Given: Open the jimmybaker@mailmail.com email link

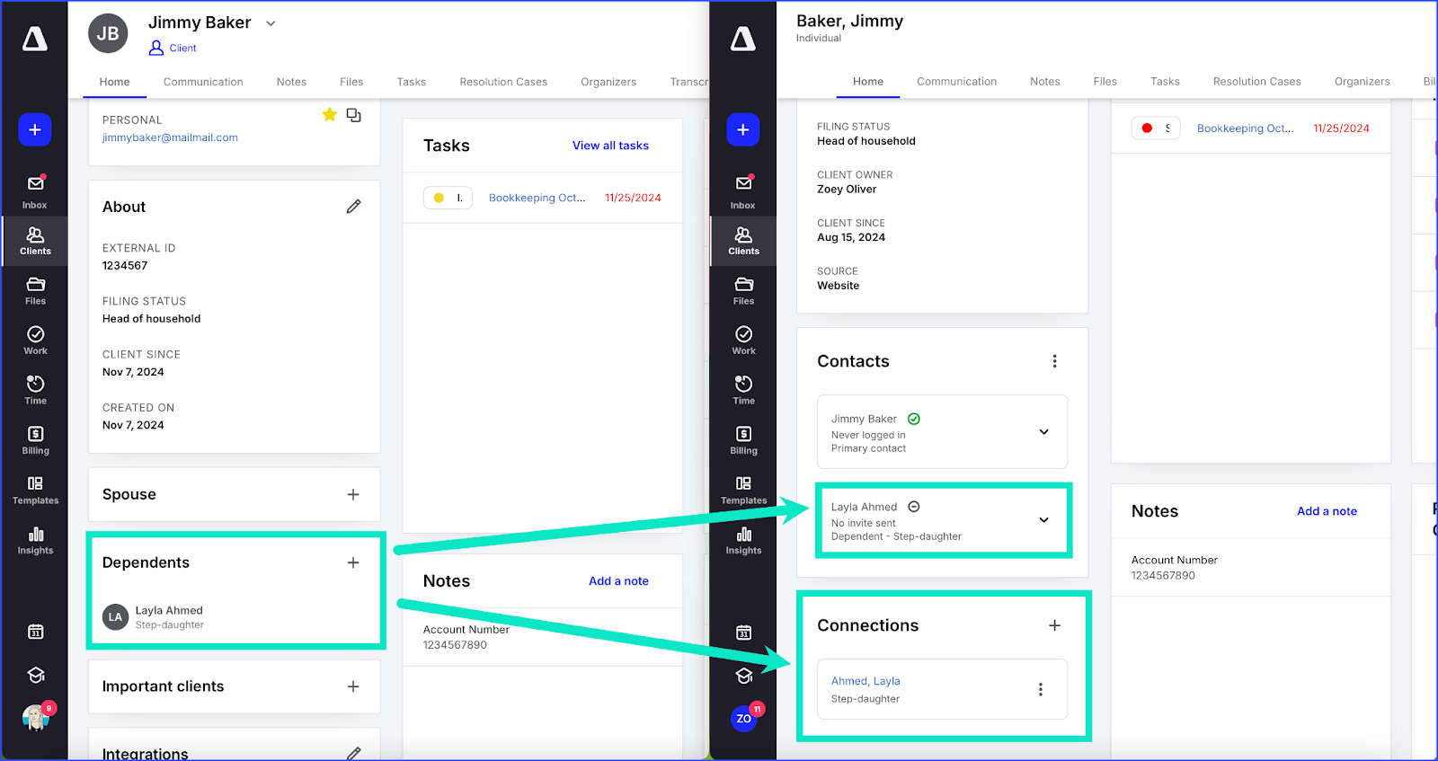Looking at the screenshot, I should click(x=170, y=137).
